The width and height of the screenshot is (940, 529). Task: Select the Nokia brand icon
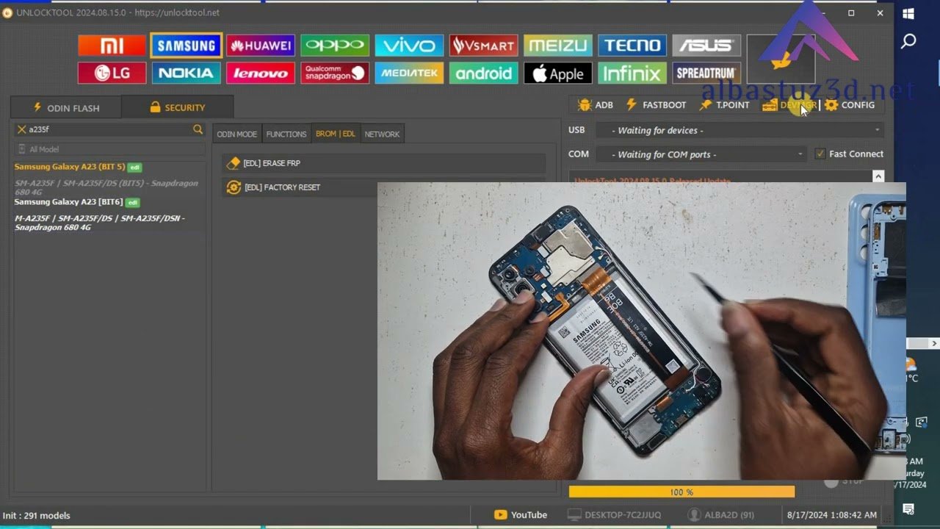(x=187, y=73)
